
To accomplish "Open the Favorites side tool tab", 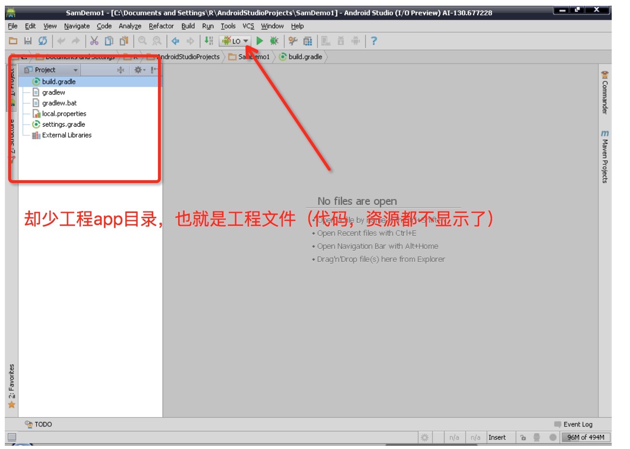I will [12, 386].
